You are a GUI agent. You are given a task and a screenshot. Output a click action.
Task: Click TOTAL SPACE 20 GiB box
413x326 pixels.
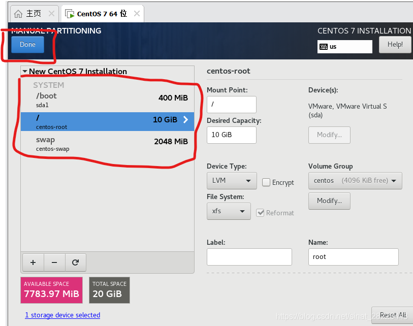(109, 290)
